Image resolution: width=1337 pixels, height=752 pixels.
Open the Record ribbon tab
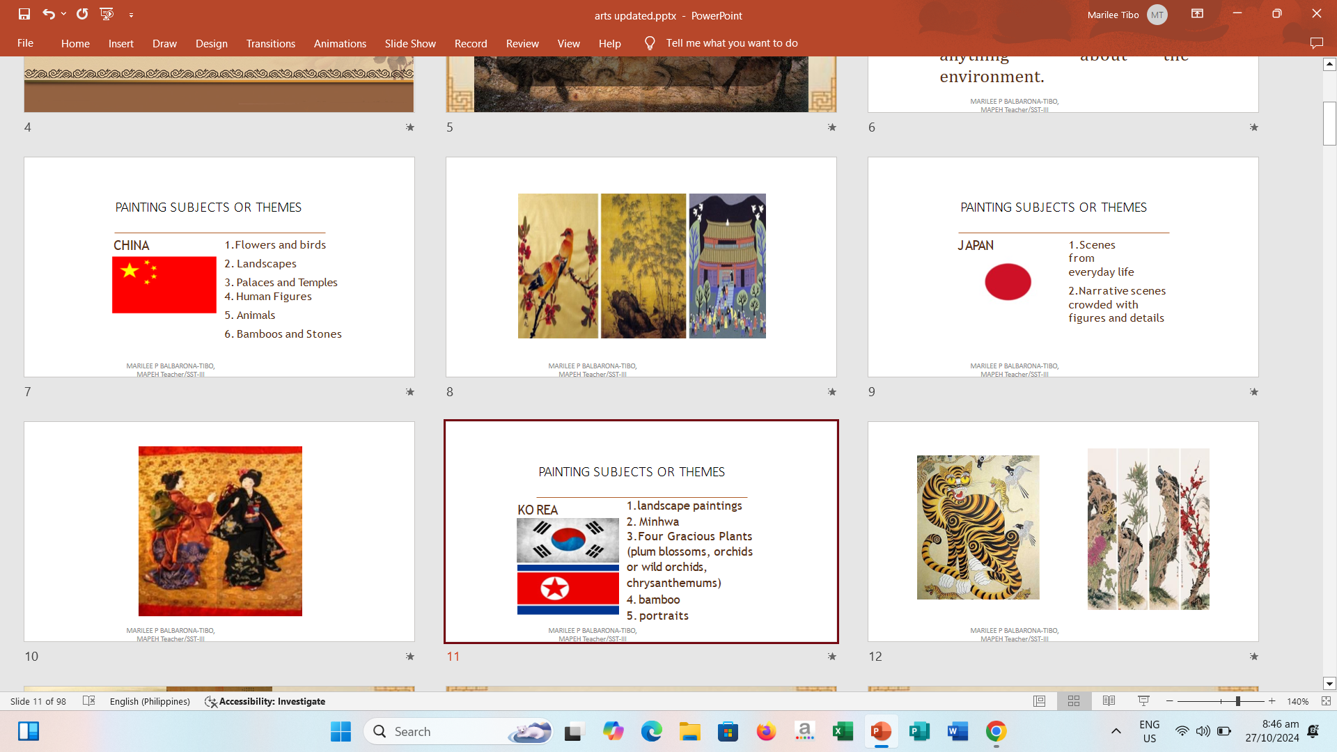(x=471, y=43)
